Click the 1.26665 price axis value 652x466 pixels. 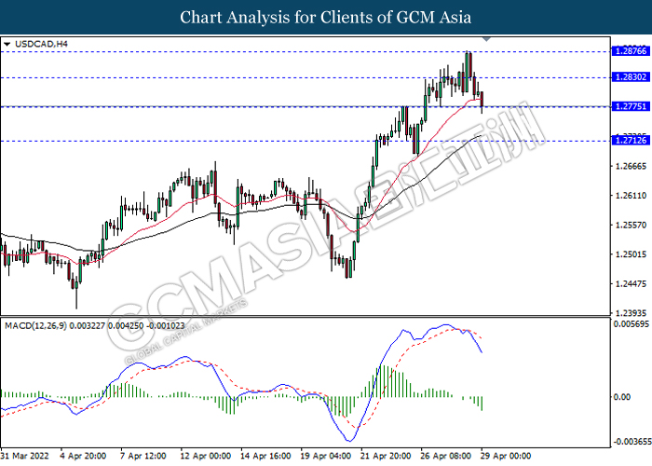click(x=631, y=167)
